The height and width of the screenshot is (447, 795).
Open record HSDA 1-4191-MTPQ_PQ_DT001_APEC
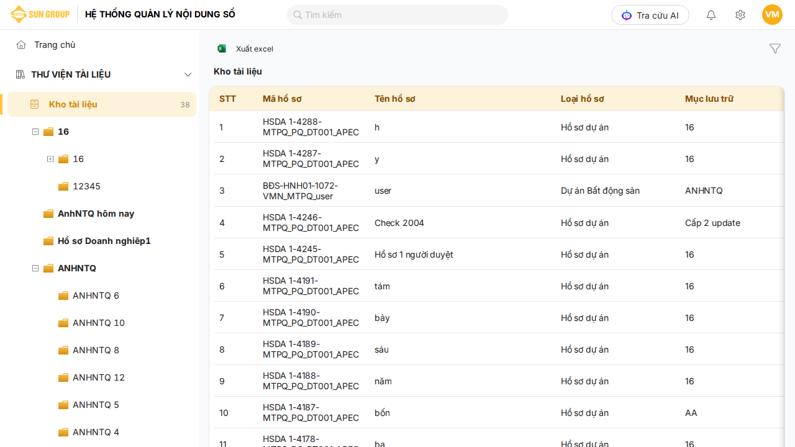pos(311,286)
